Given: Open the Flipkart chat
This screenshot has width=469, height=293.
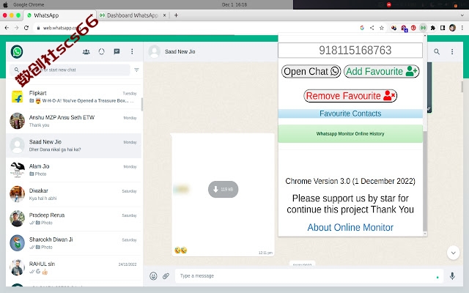Looking at the screenshot, I should [73, 97].
